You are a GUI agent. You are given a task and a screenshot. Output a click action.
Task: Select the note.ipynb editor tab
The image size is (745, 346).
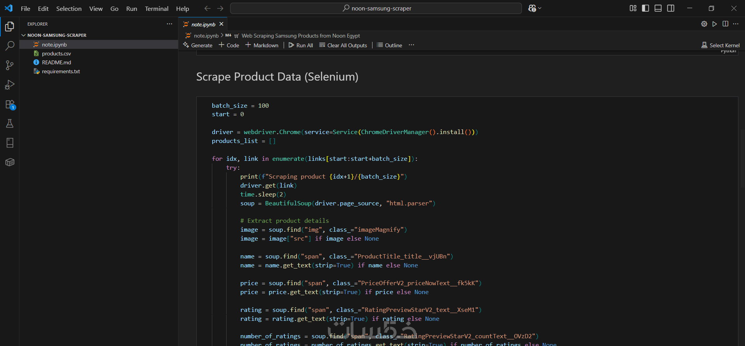pyautogui.click(x=203, y=24)
